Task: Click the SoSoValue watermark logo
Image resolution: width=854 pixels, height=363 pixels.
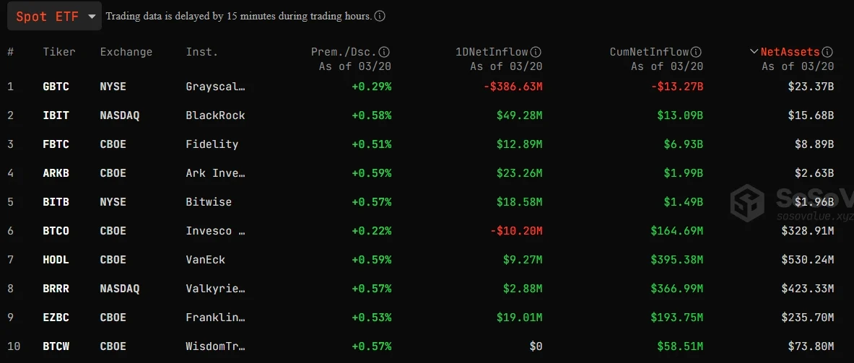Action: tap(747, 202)
